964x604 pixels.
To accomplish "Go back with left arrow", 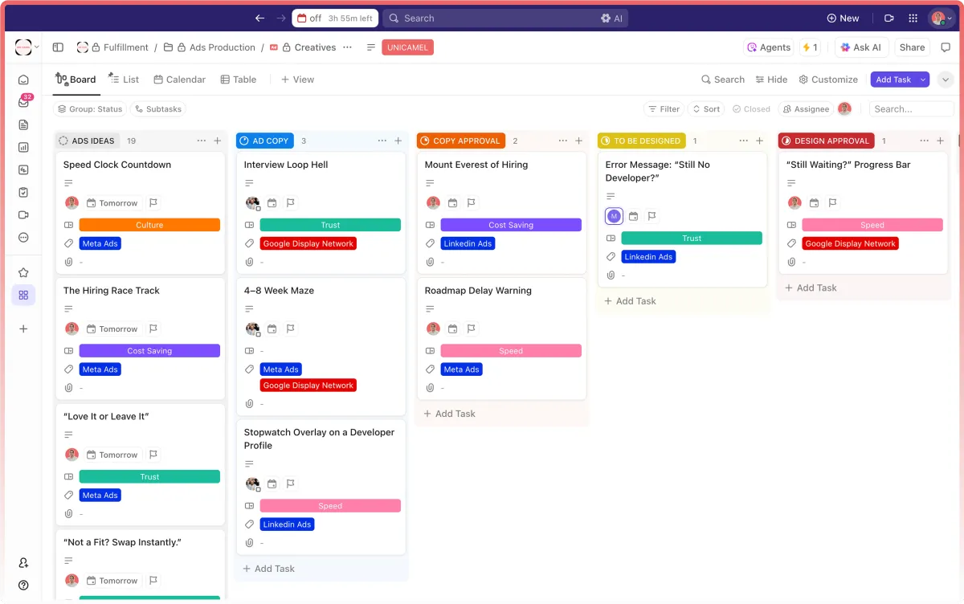I will 259,18.
